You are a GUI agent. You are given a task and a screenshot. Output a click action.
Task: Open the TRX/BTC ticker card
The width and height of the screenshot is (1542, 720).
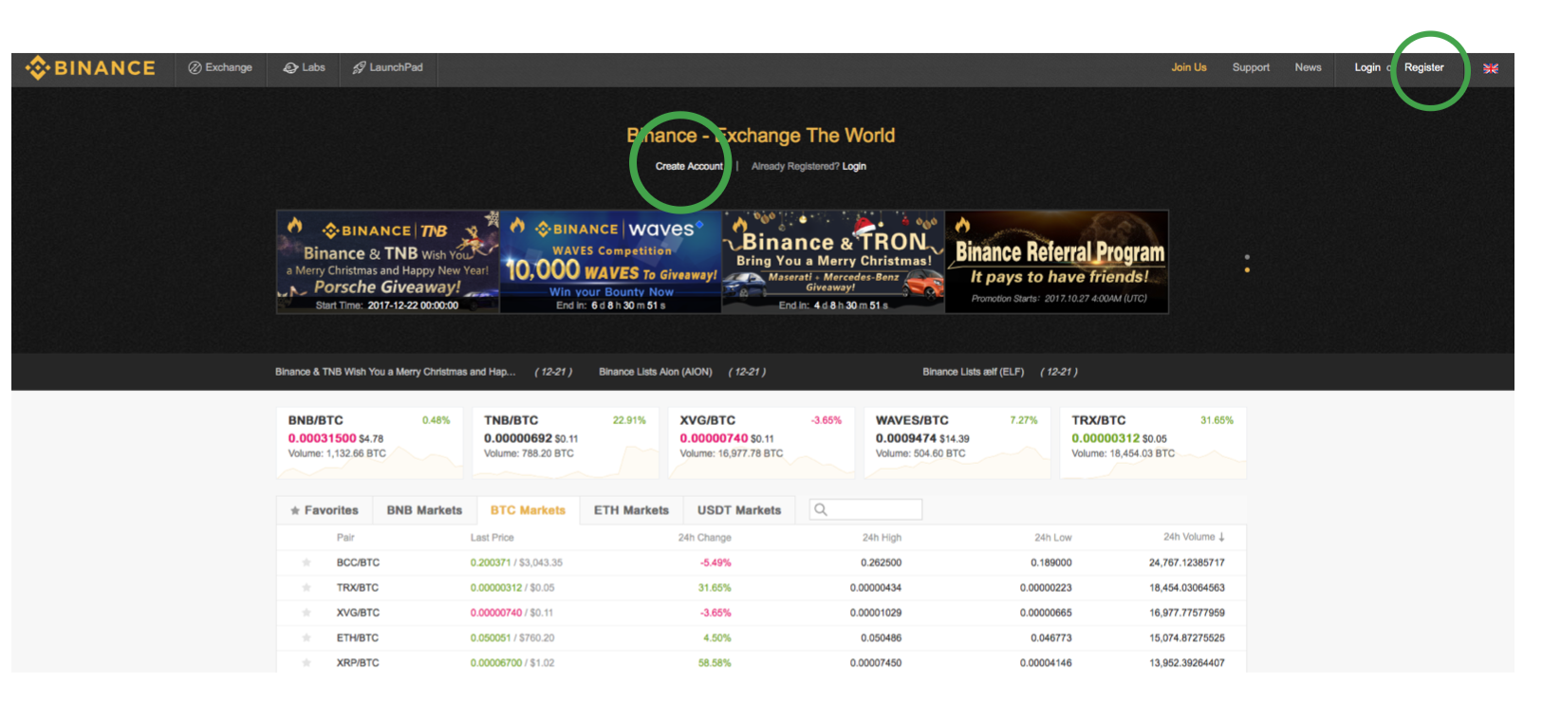tap(1153, 443)
